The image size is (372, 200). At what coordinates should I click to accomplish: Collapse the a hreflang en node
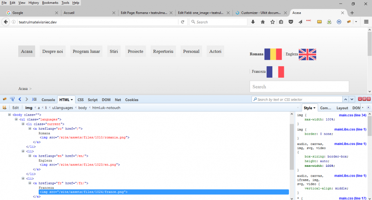tap(30, 156)
